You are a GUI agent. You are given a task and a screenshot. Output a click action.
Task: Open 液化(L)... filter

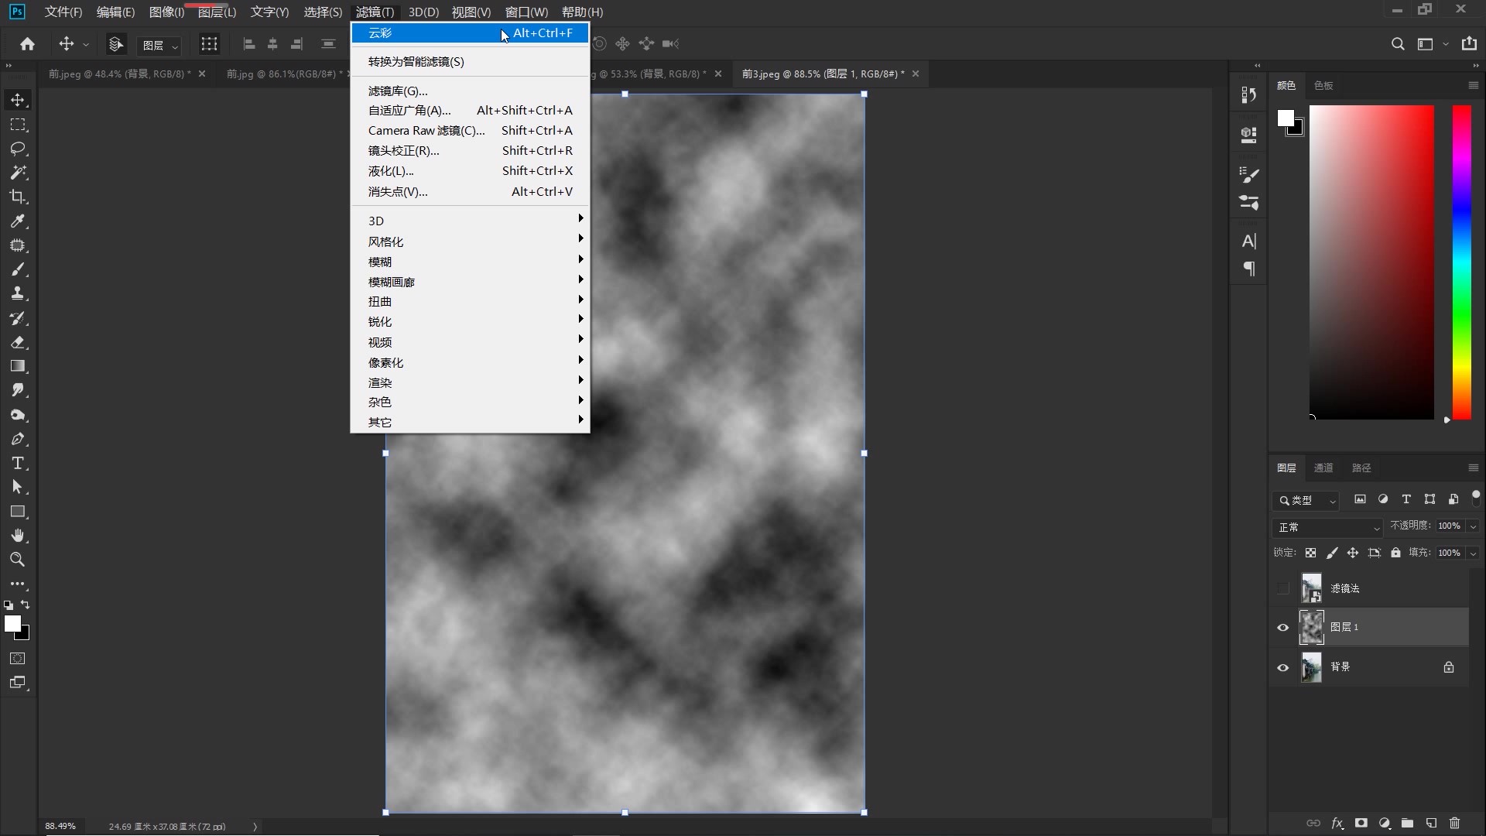click(x=471, y=170)
